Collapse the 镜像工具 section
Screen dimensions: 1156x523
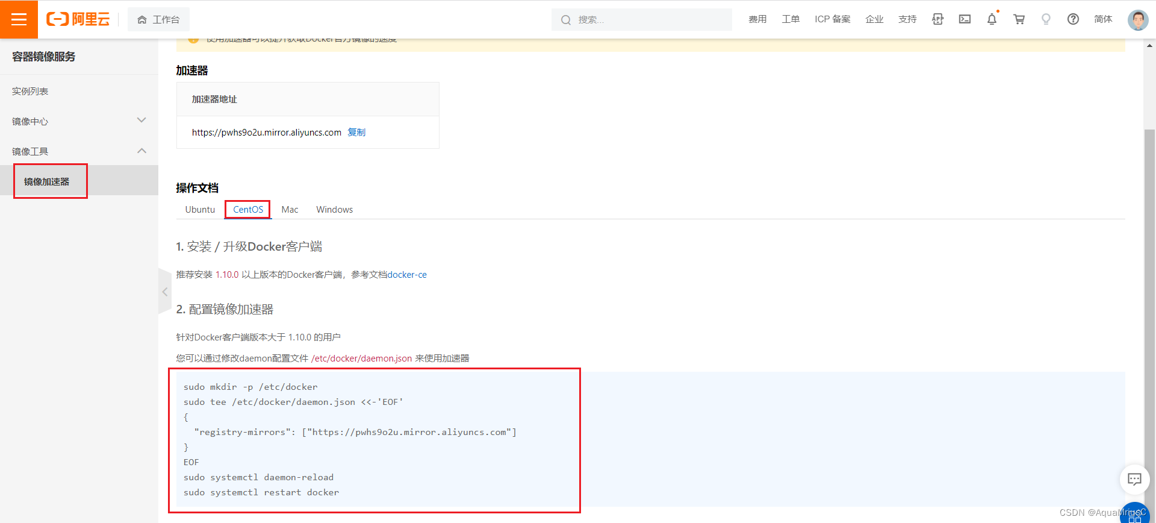pyautogui.click(x=79, y=151)
